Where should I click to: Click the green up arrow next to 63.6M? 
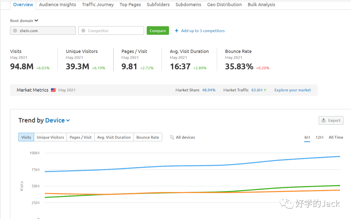coord(265,90)
